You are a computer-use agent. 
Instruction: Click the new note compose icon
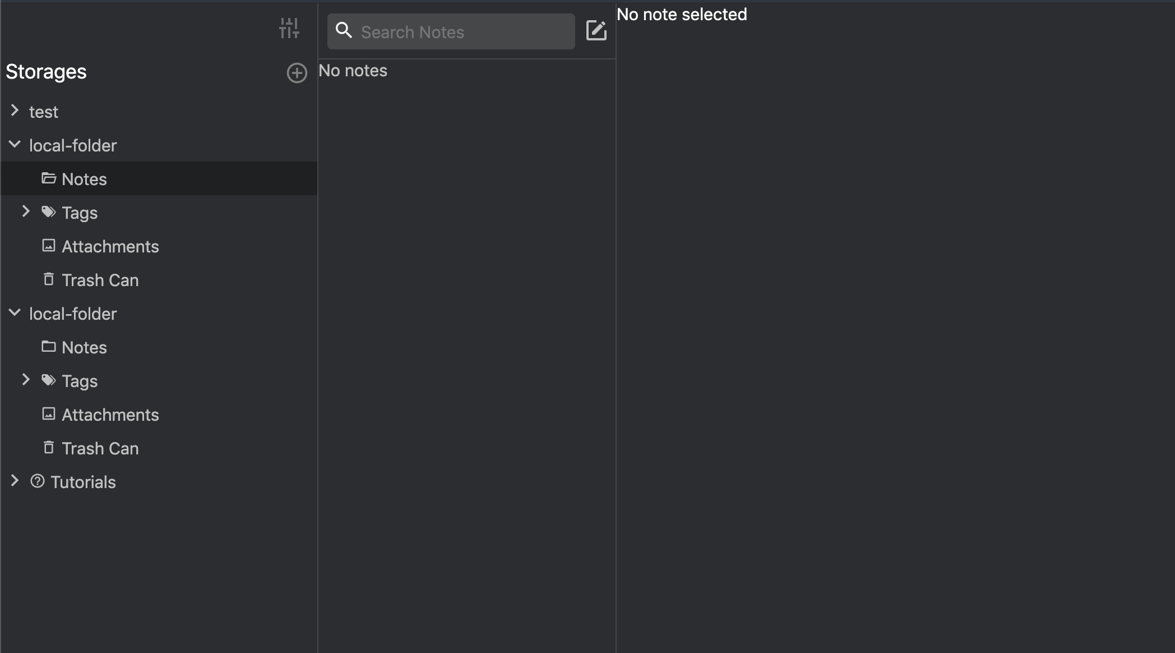click(x=596, y=31)
